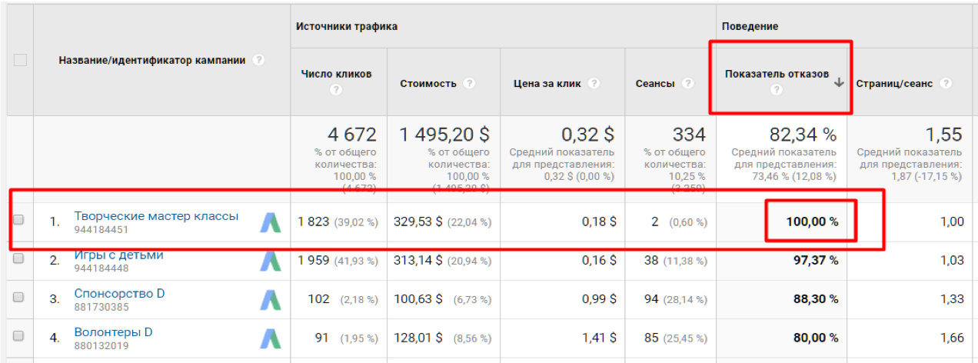
Task: Open the Спонсорство D campaign link
Action: coord(119,294)
